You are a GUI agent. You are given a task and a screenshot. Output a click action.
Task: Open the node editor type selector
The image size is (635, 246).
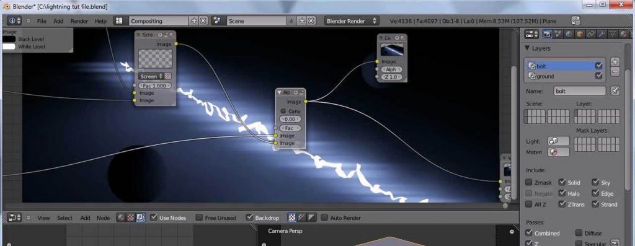pos(15,217)
